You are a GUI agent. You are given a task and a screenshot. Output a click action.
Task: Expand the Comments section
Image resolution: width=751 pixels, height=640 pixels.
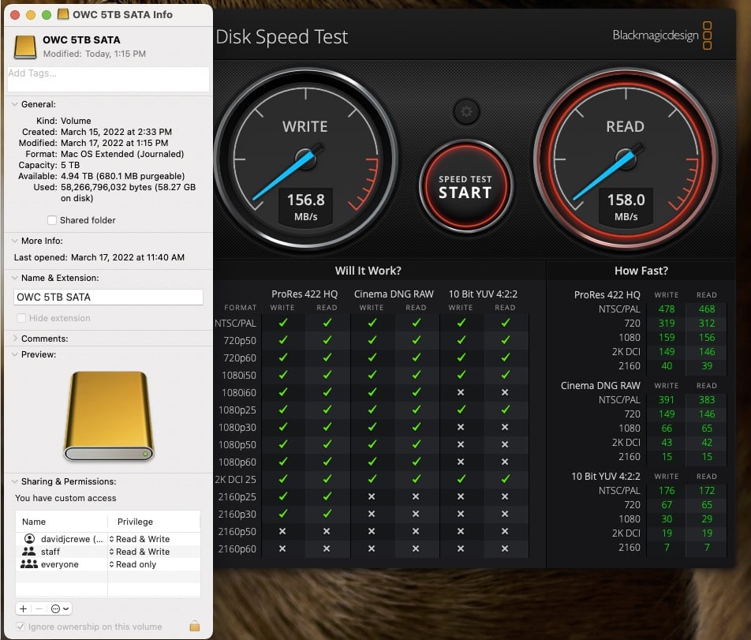point(14,339)
